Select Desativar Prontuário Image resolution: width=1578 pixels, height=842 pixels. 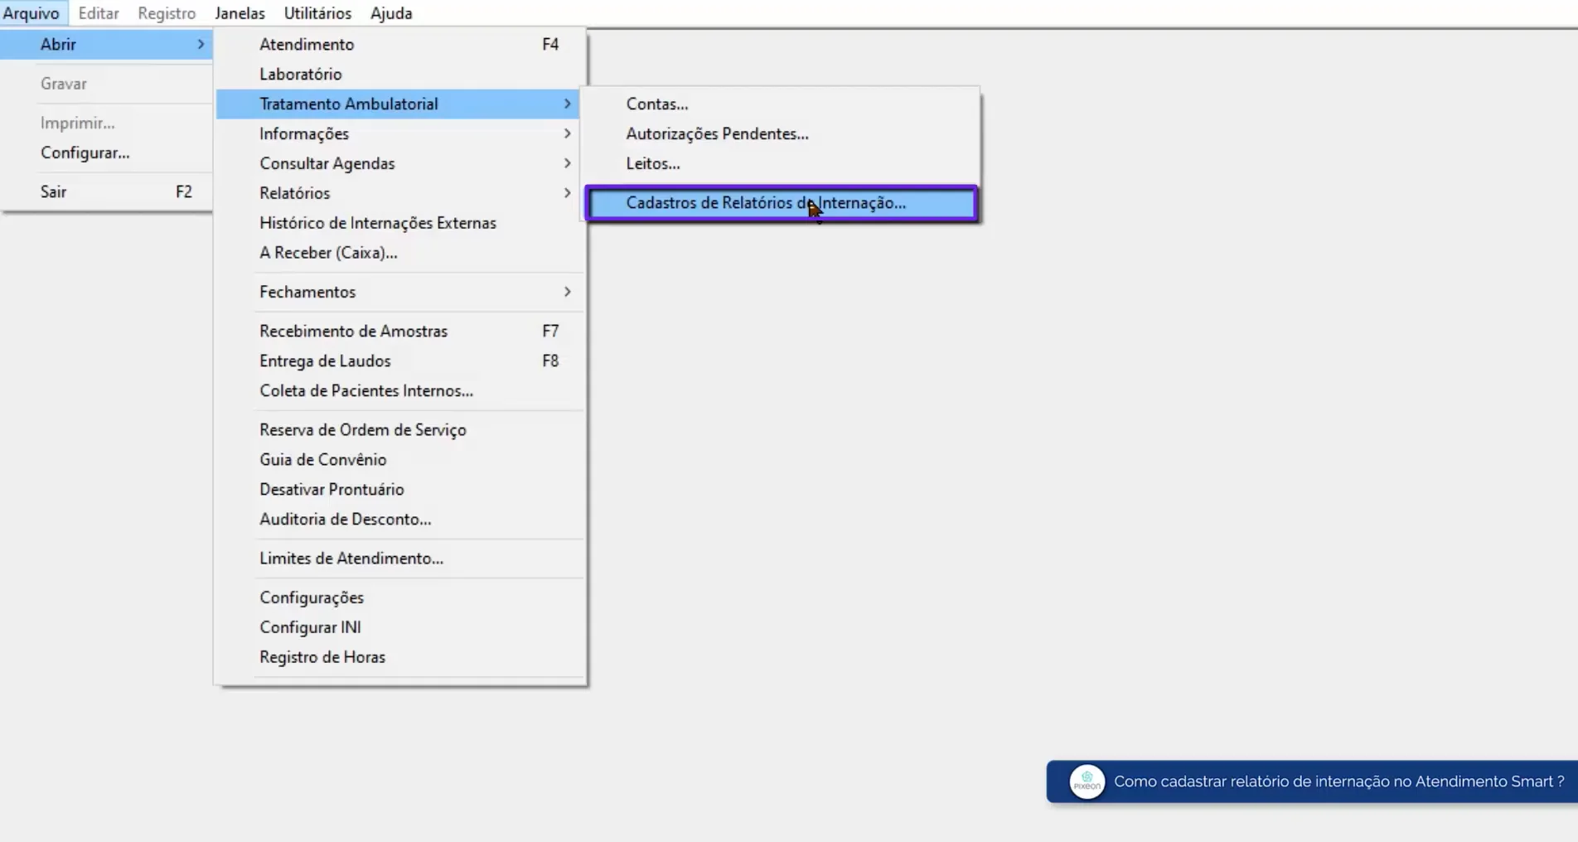[399, 489]
